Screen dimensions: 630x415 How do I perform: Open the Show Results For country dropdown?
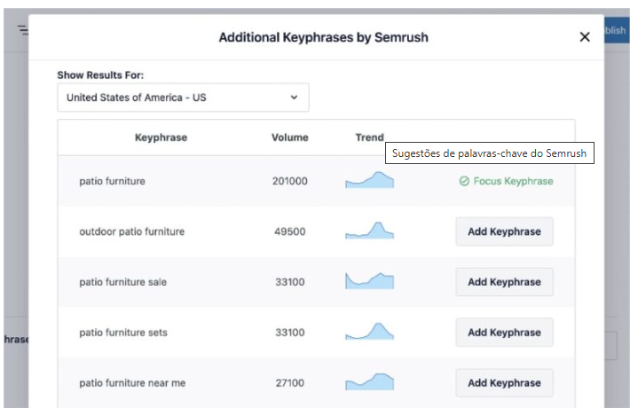pyautogui.click(x=183, y=98)
